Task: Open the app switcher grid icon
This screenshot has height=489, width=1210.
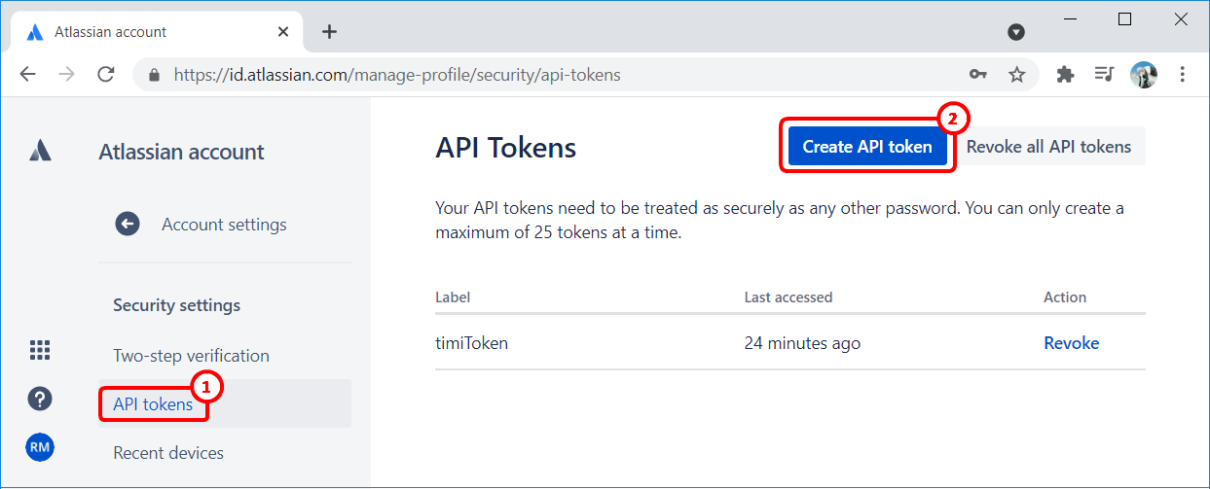Action: (x=40, y=350)
